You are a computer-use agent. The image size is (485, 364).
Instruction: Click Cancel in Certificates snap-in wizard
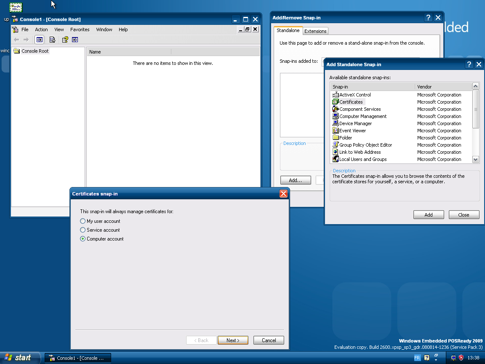tap(269, 340)
